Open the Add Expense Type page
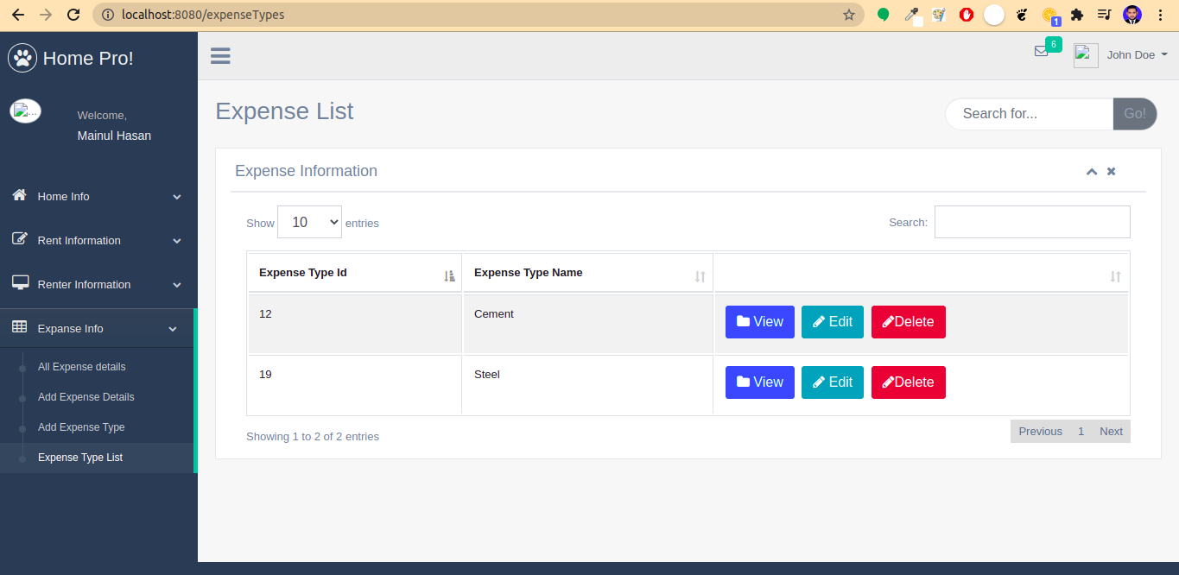 (80, 427)
